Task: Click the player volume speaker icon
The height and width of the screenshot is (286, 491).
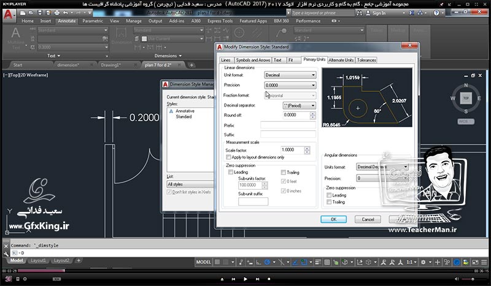Action: tap(457, 279)
